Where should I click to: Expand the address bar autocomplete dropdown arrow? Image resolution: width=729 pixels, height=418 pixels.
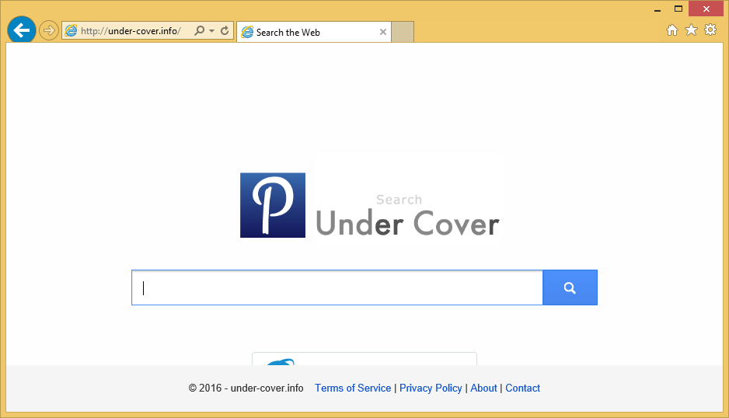[x=211, y=31]
